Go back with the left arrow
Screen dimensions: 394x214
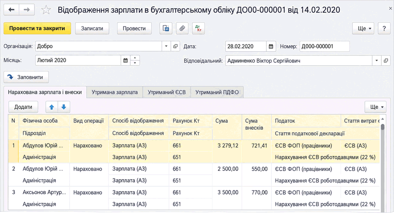point(11,10)
